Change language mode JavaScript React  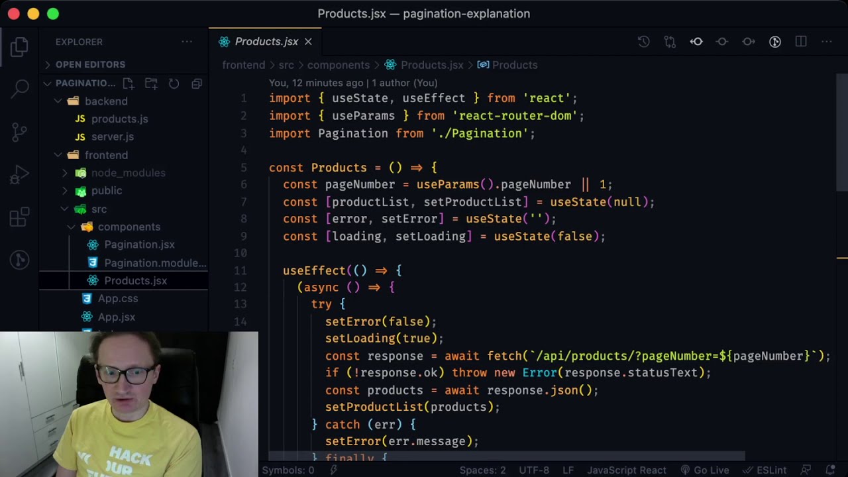coord(627,470)
